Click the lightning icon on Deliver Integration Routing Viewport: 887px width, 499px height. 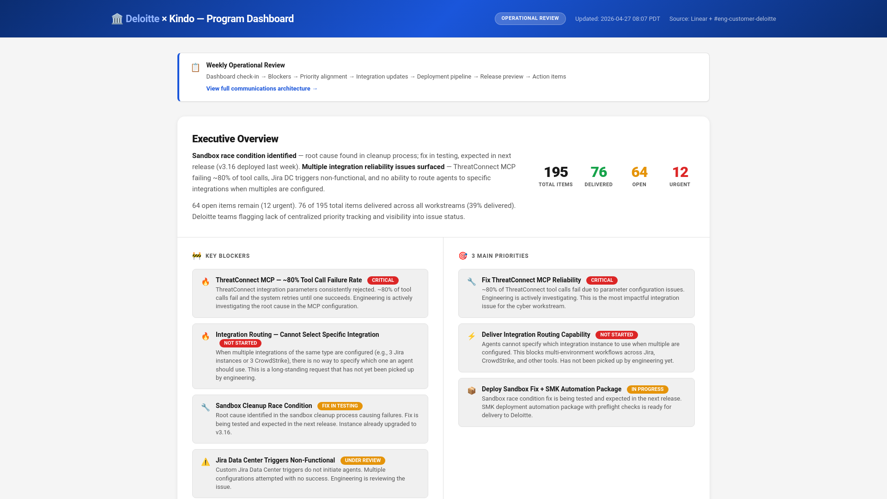click(x=472, y=336)
